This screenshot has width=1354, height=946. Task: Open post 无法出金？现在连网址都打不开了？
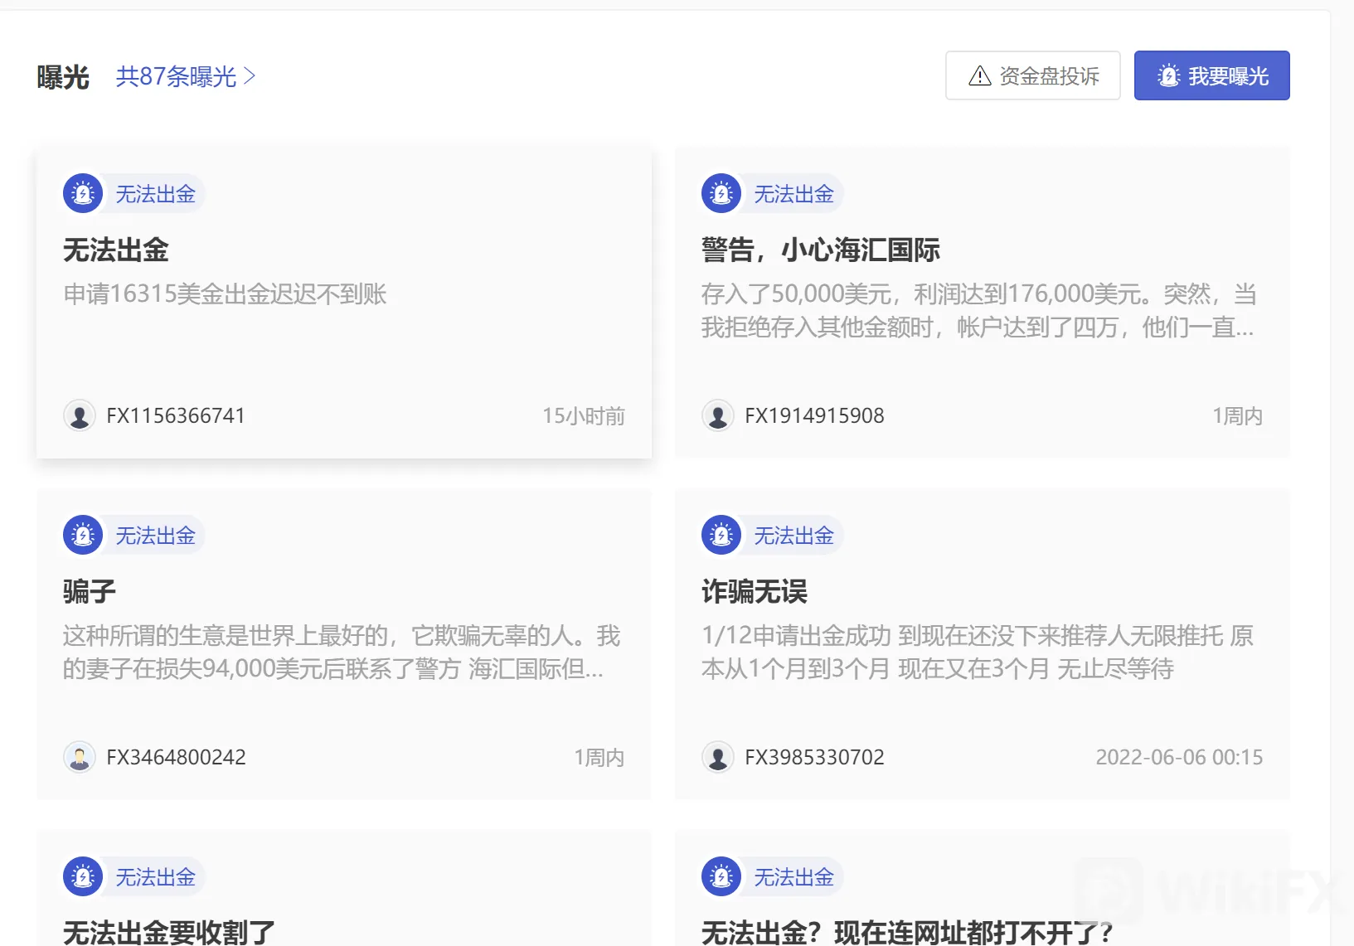(x=908, y=932)
